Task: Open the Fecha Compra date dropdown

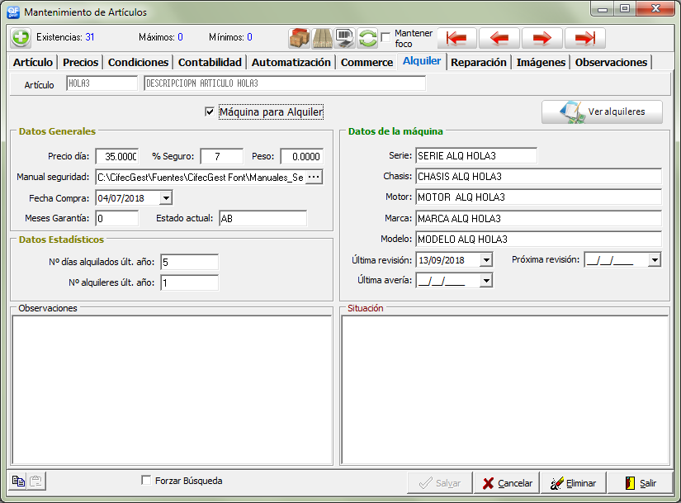Action: 166,197
